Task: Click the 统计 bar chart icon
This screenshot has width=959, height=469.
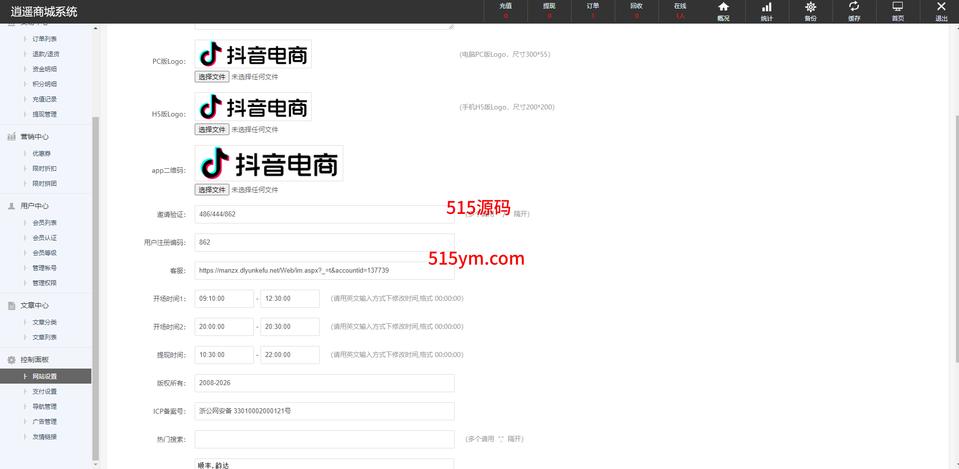Action: [x=767, y=7]
